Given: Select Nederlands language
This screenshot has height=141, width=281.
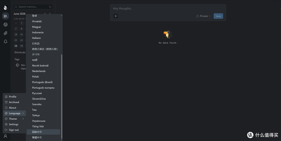Looking at the screenshot, I should point(43,71).
